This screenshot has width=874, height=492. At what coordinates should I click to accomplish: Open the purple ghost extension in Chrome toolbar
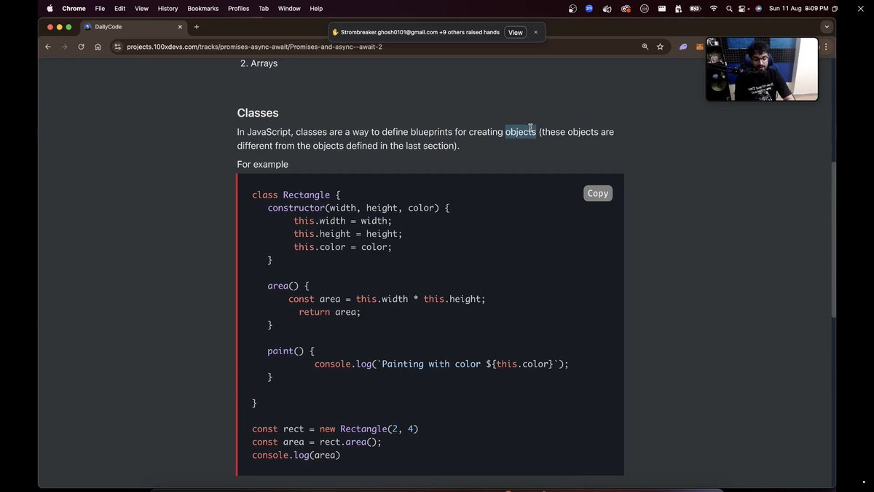[682, 47]
